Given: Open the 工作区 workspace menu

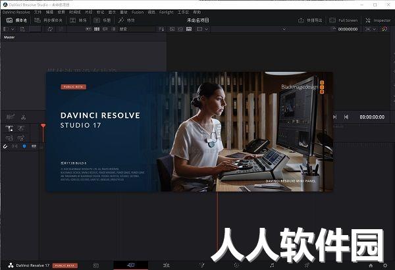Looking at the screenshot, I should click(x=183, y=12).
